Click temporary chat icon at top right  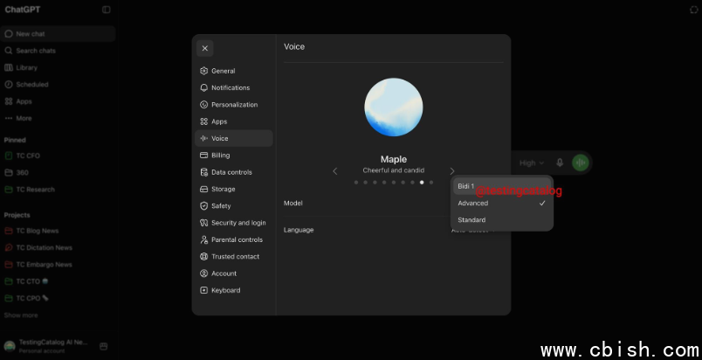(693, 10)
